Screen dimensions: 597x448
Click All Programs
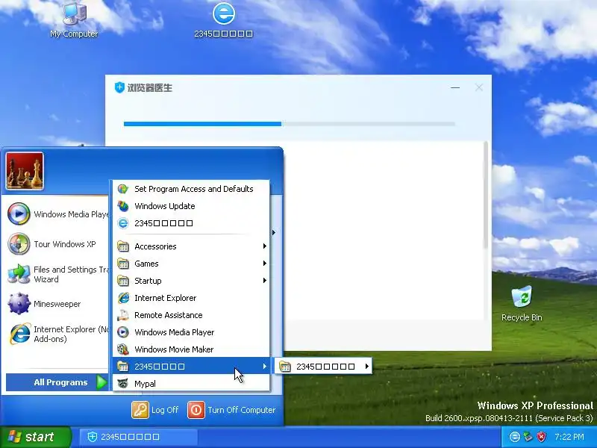57,382
